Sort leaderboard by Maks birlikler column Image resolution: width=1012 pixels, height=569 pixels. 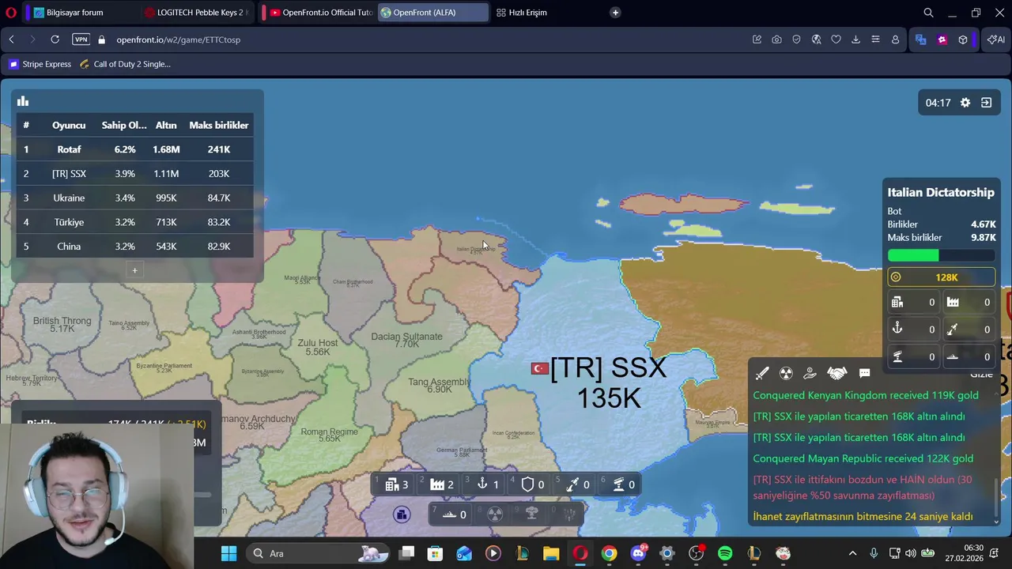point(219,125)
